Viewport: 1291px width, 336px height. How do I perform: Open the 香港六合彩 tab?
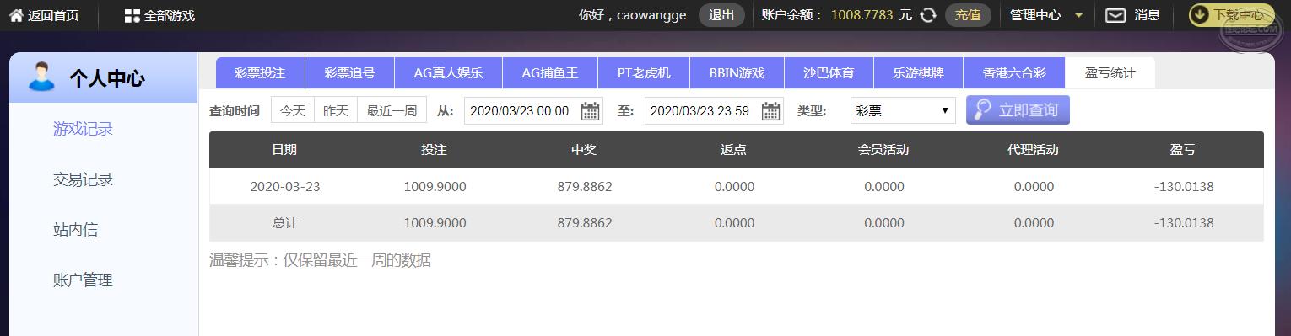pyautogui.click(x=1014, y=72)
